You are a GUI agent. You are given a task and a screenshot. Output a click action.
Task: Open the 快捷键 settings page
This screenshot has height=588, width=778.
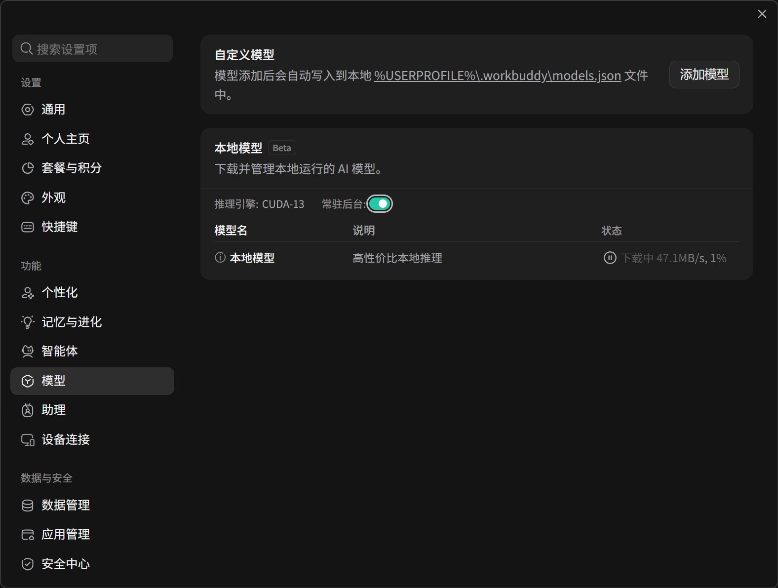click(92, 227)
